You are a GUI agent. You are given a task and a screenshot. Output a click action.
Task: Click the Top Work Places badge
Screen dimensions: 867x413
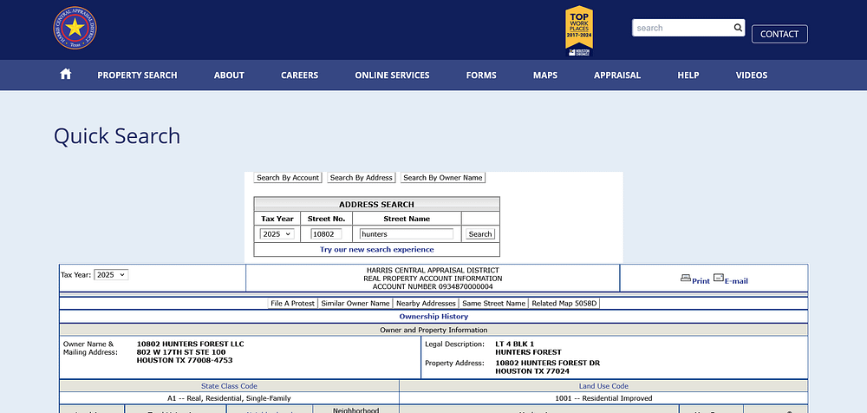point(579,31)
